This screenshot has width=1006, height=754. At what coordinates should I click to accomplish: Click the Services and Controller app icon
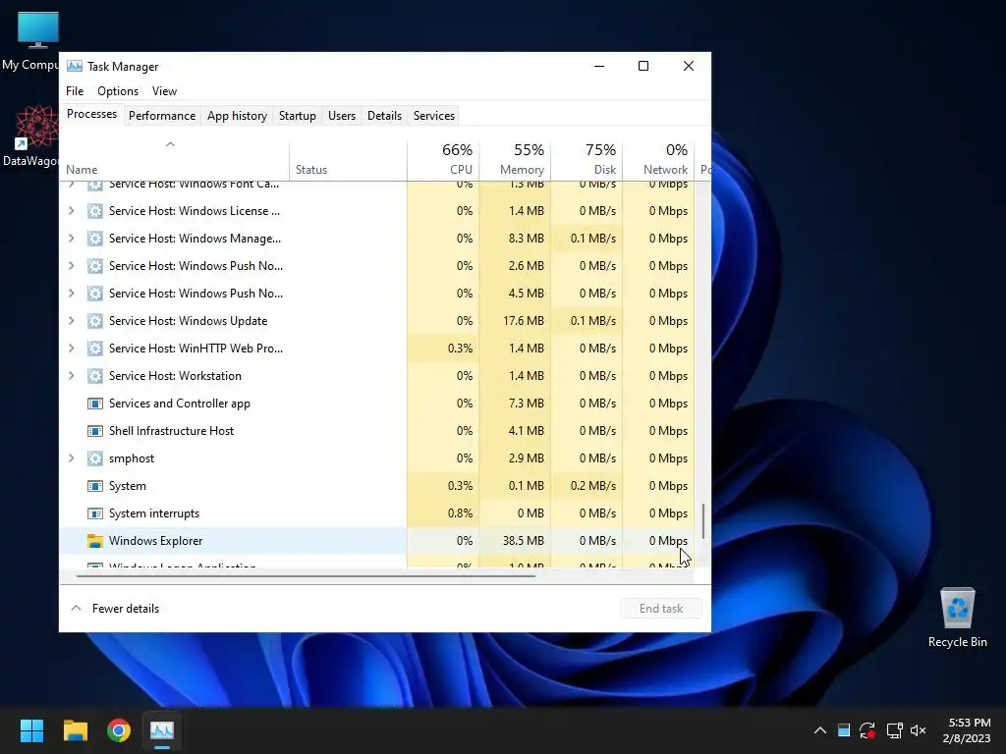[x=95, y=404]
